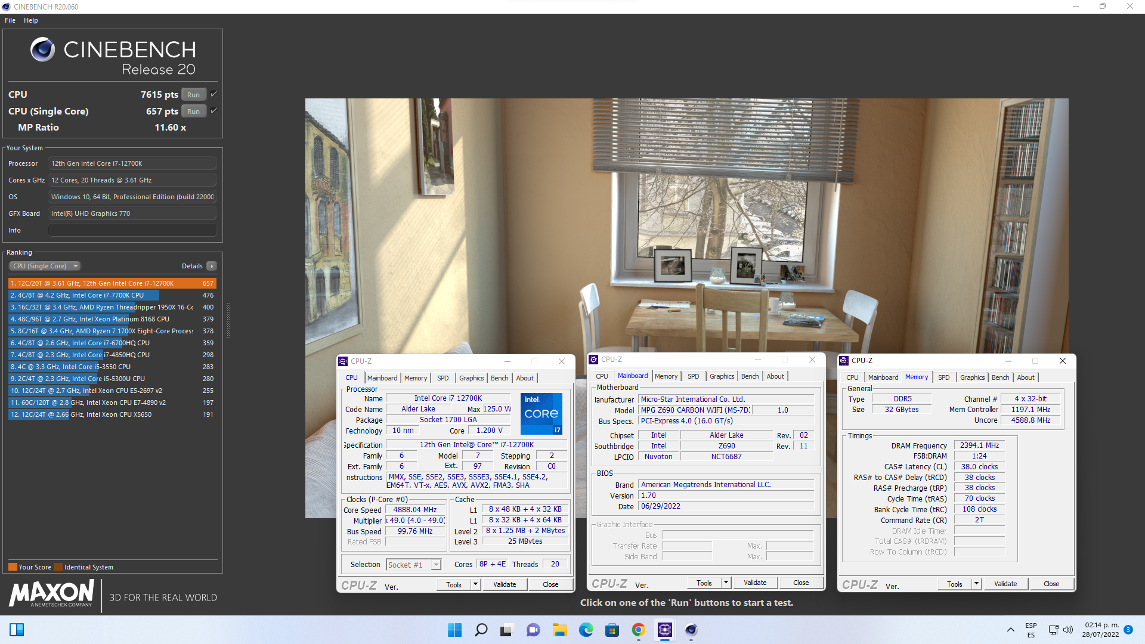Open Task View icon in taskbar
Screen dimensions: 1145x644
click(506, 630)
